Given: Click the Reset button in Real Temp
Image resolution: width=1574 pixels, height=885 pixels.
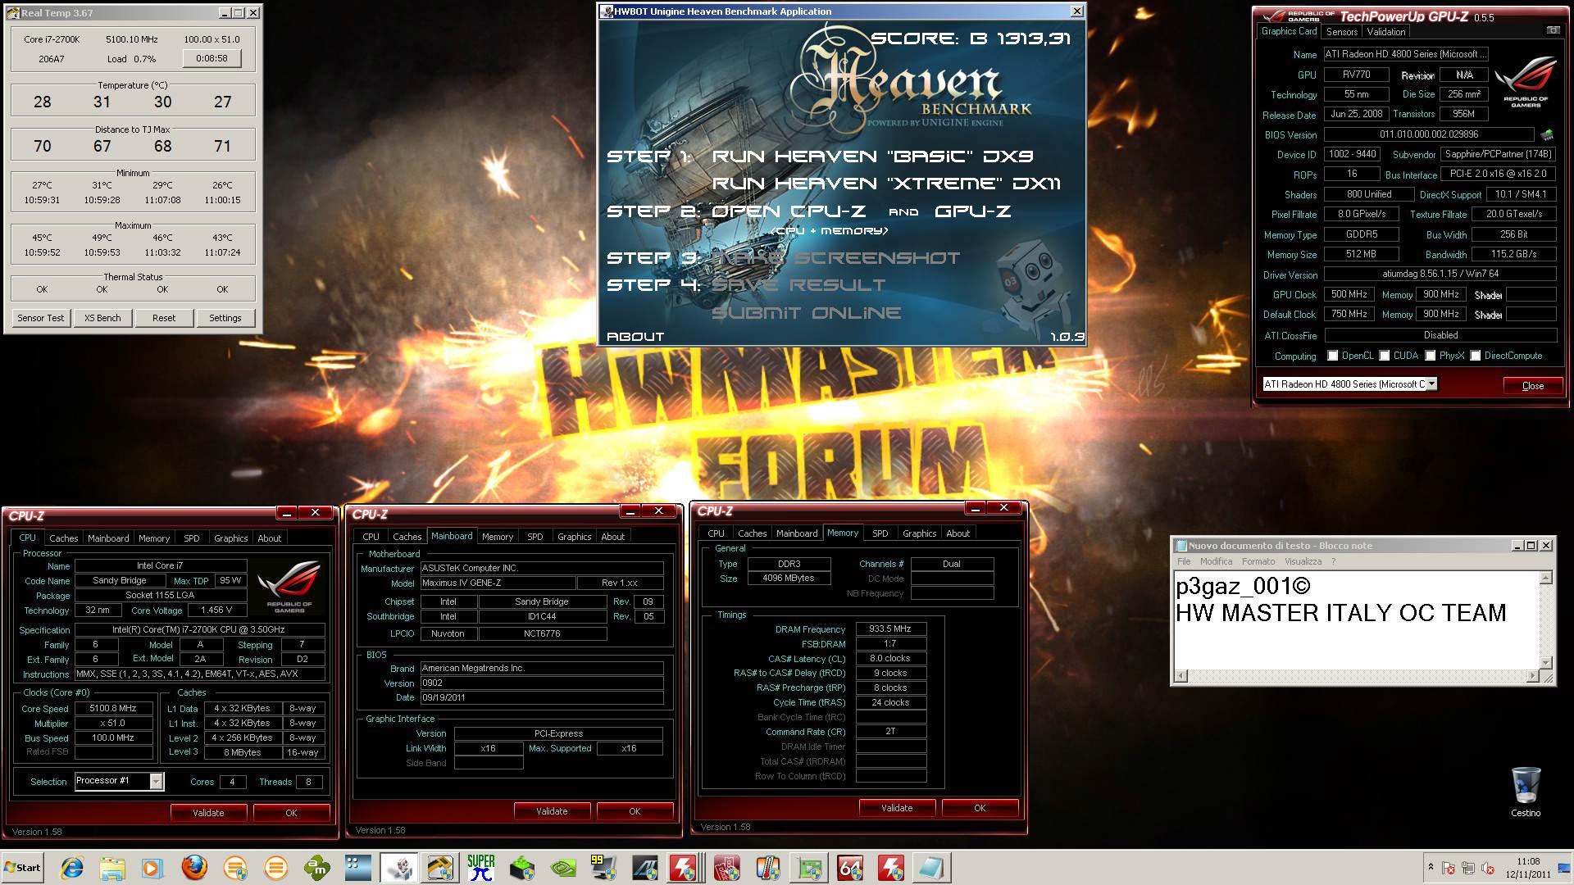Looking at the screenshot, I should click(x=164, y=318).
